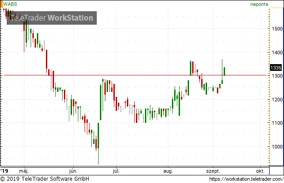Viewport: 284px width, 183px height.
Task: Click the 1500 price axis label
Action: click(277, 29)
